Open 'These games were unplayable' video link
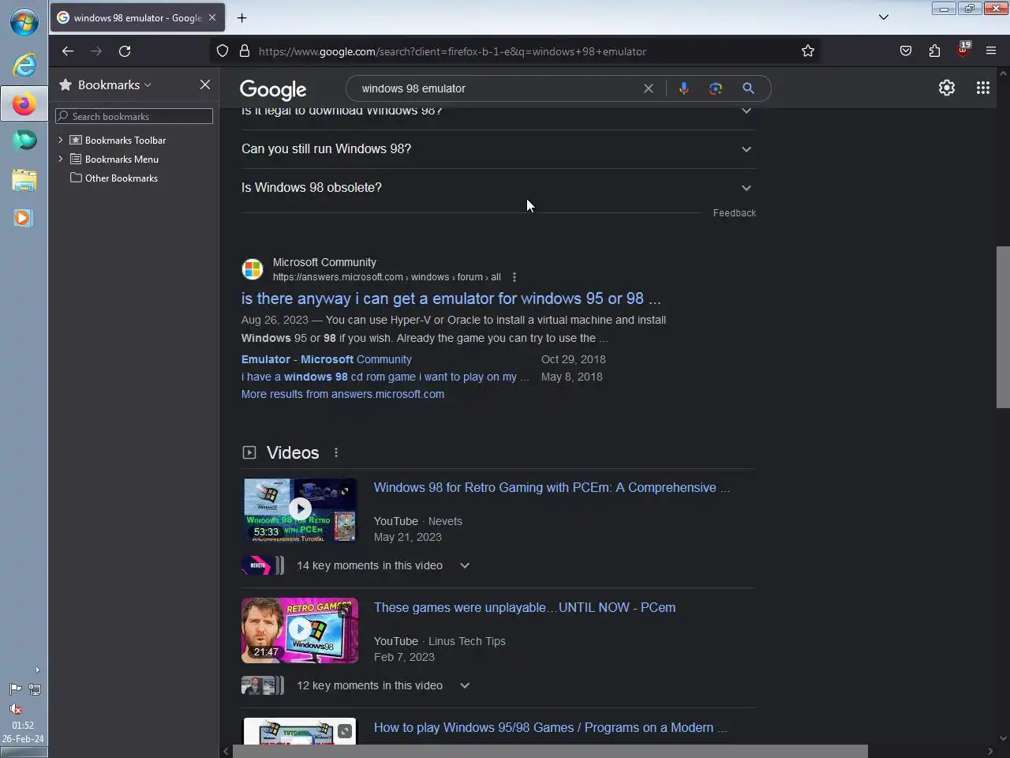 525,607
